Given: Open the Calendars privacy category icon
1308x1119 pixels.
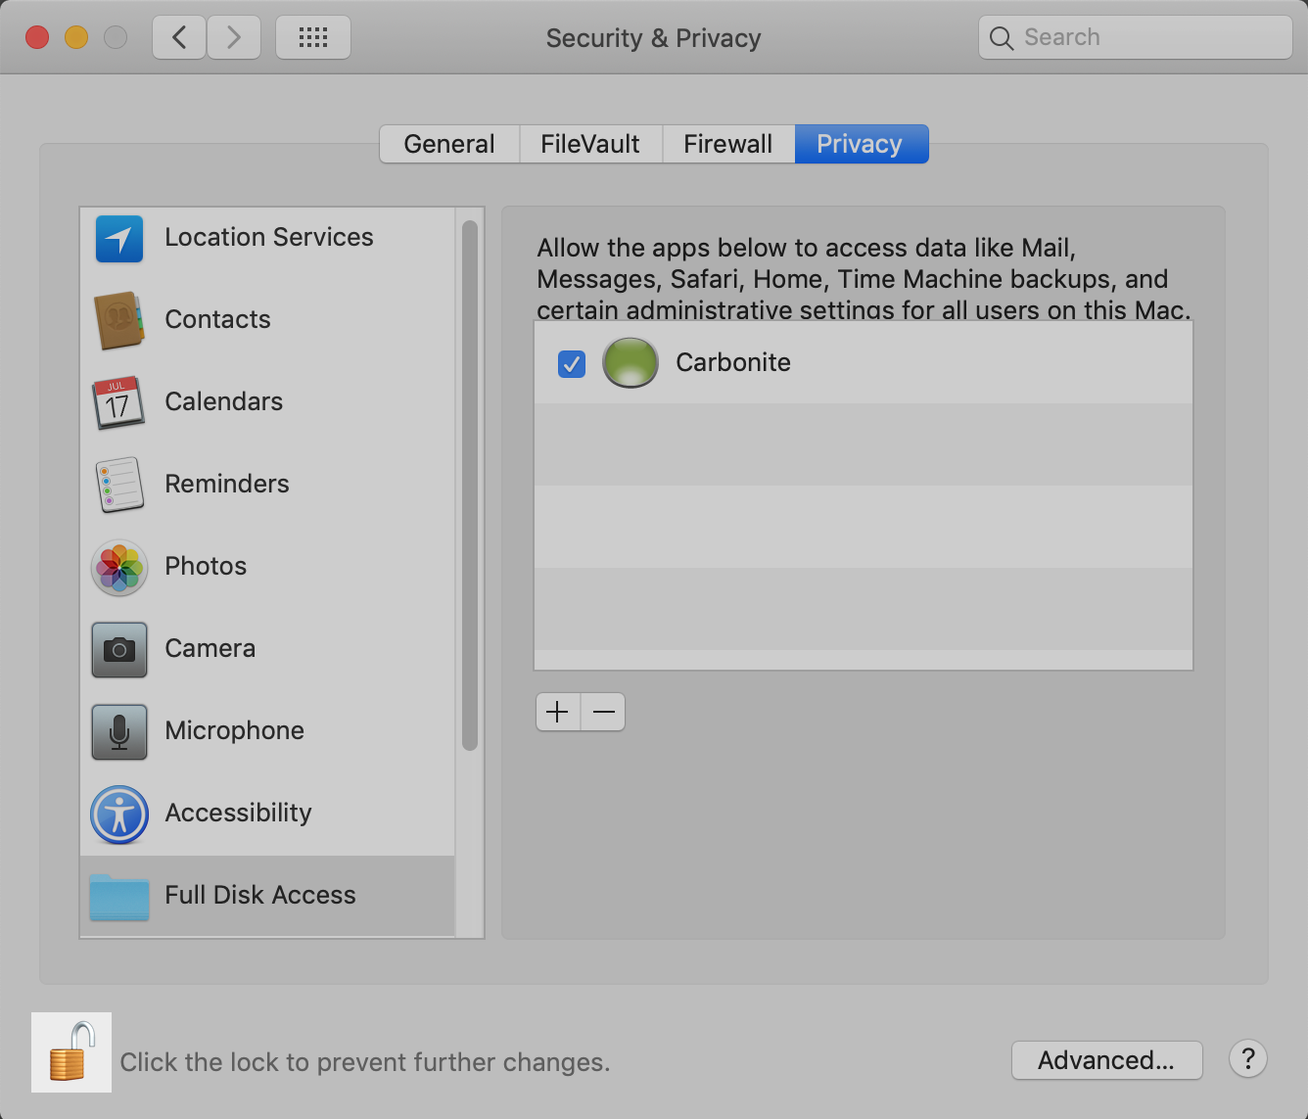Looking at the screenshot, I should point(118,402).
